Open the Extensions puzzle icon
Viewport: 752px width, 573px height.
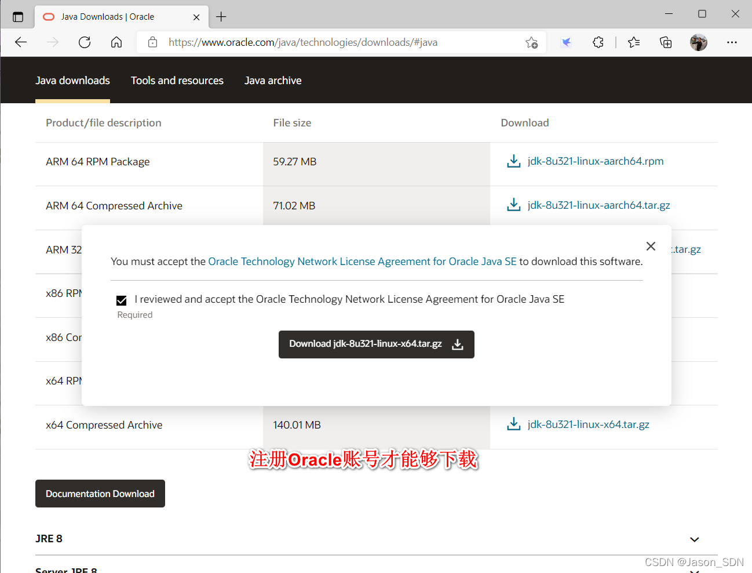(598, 42)
